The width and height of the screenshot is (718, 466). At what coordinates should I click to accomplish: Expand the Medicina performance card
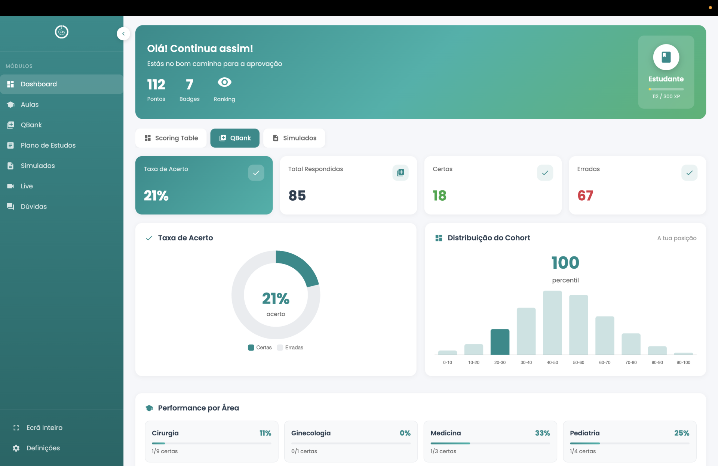click(x=490, y=441)
